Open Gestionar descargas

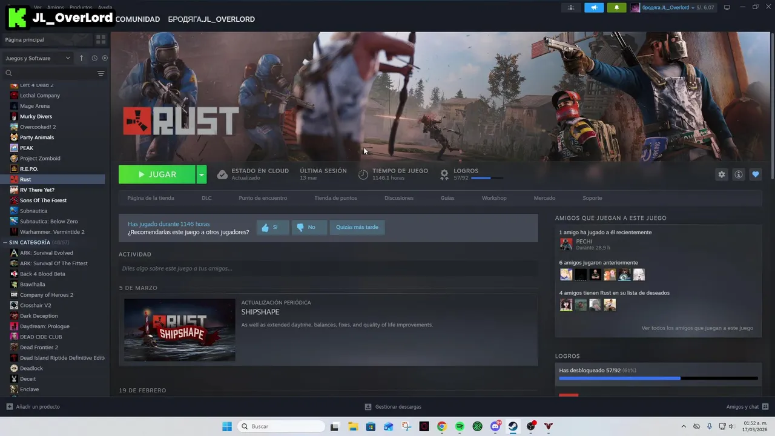[x=393, y=407]
